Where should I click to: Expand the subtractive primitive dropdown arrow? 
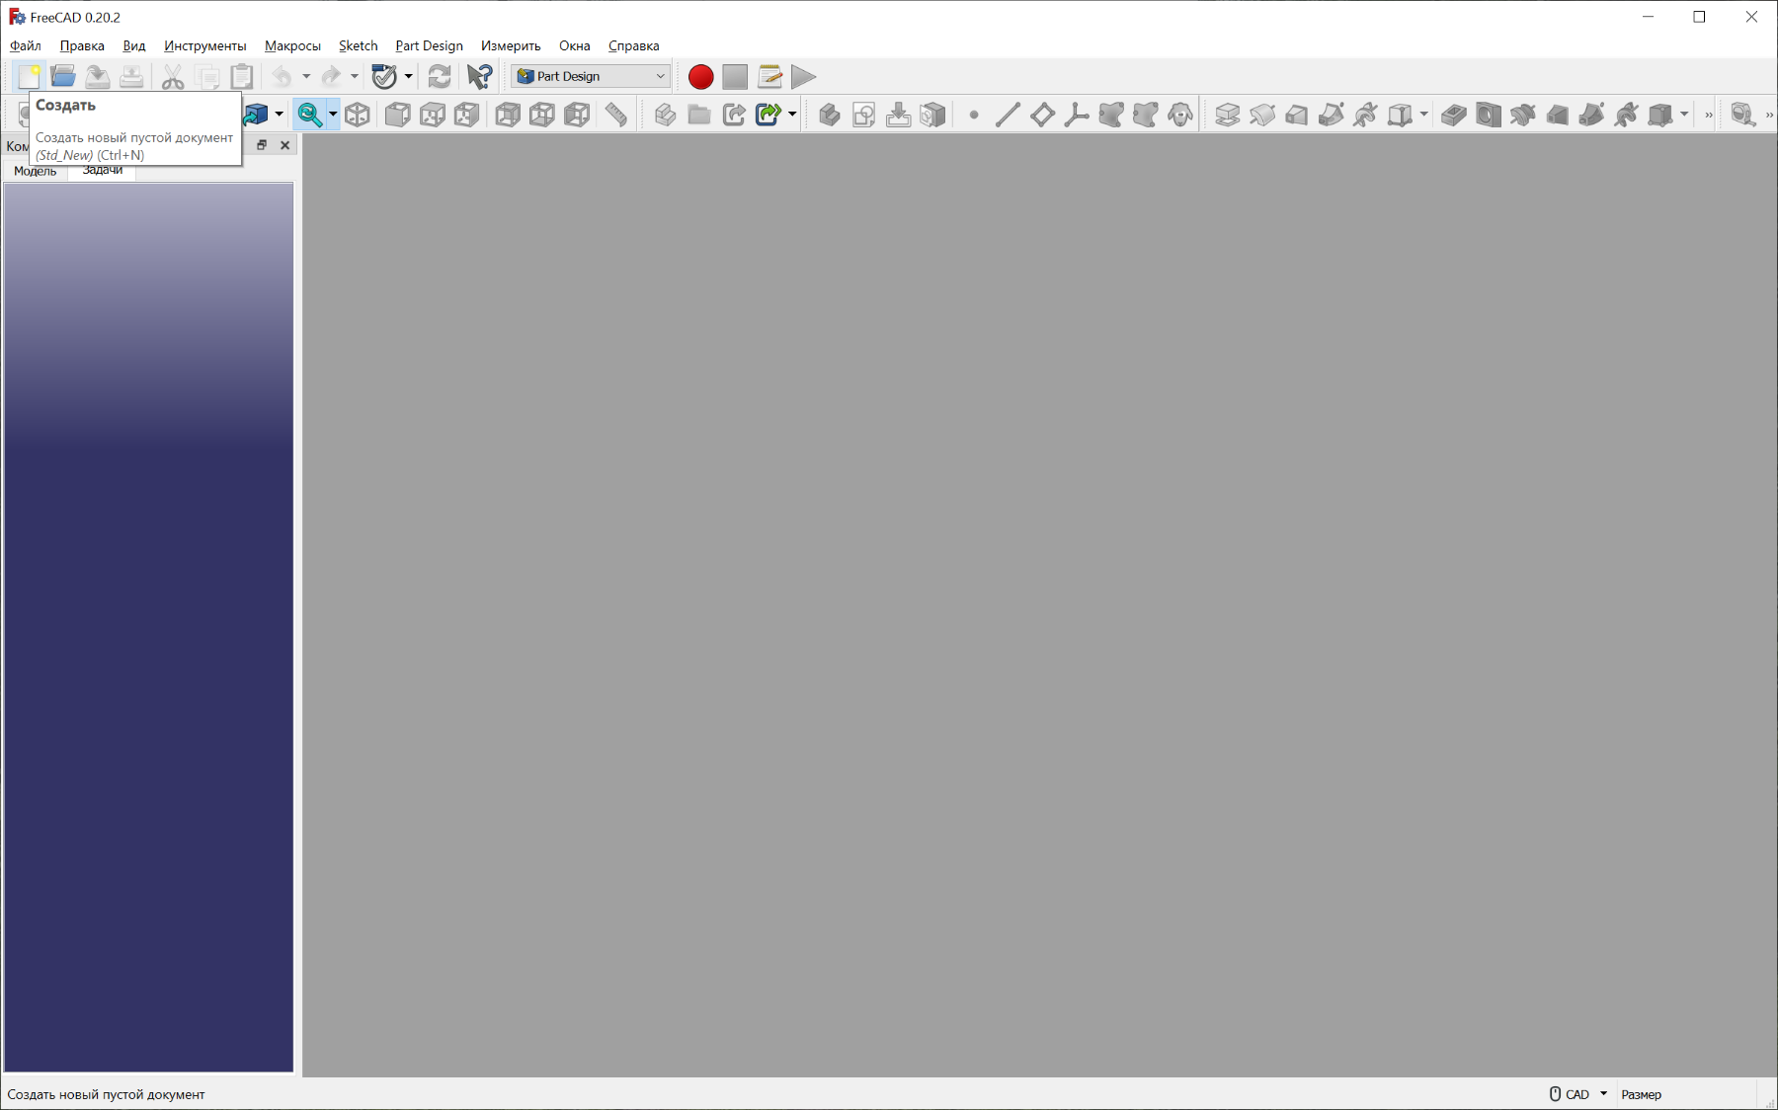click(1684, 115)
